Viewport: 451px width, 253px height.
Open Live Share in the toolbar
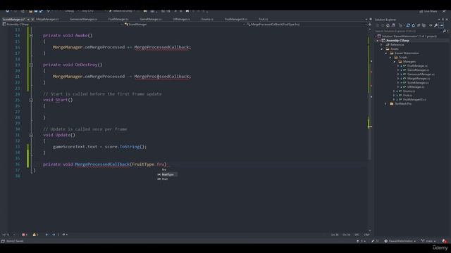[428, 11]
